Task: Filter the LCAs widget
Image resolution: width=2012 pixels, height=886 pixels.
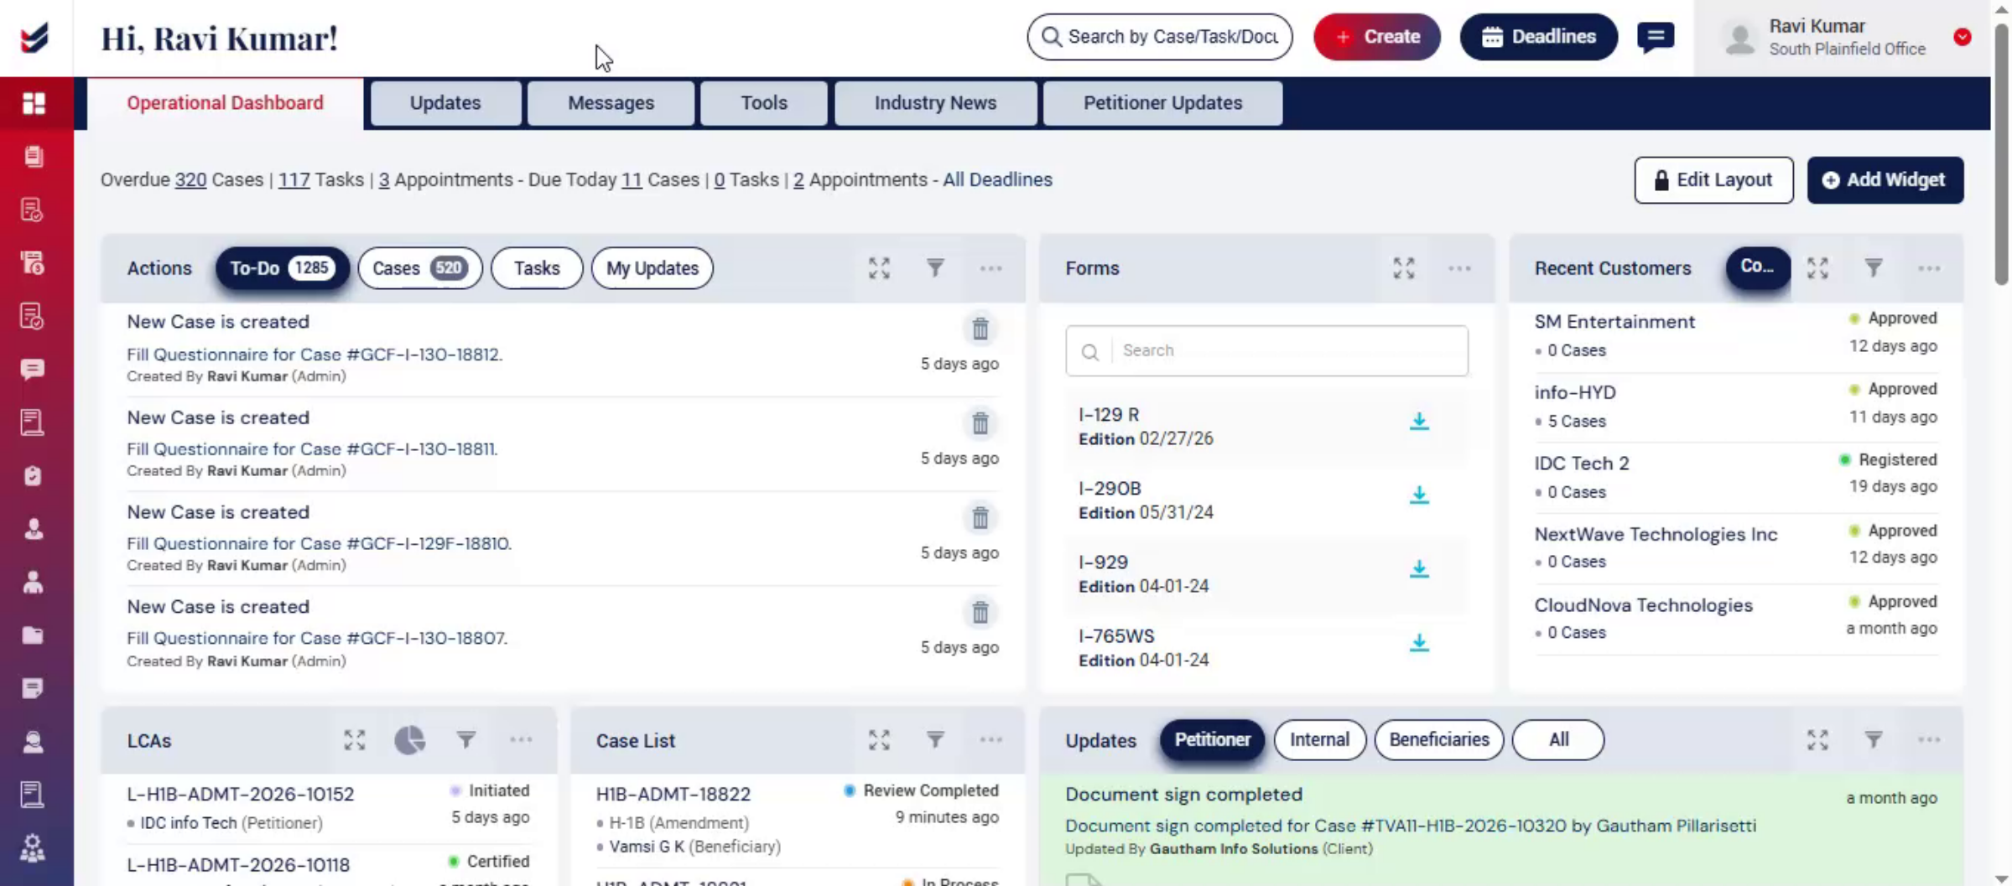Action: [x=466, y=740]
